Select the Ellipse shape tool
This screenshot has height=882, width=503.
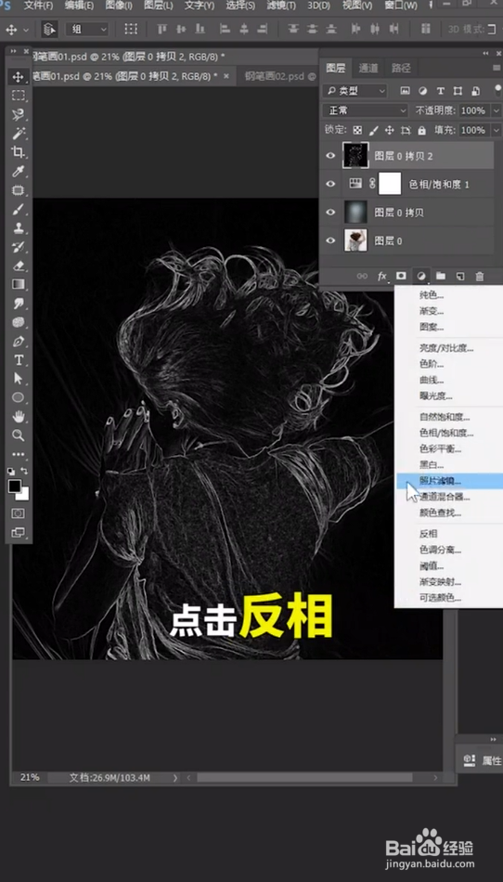click(19, 397)
